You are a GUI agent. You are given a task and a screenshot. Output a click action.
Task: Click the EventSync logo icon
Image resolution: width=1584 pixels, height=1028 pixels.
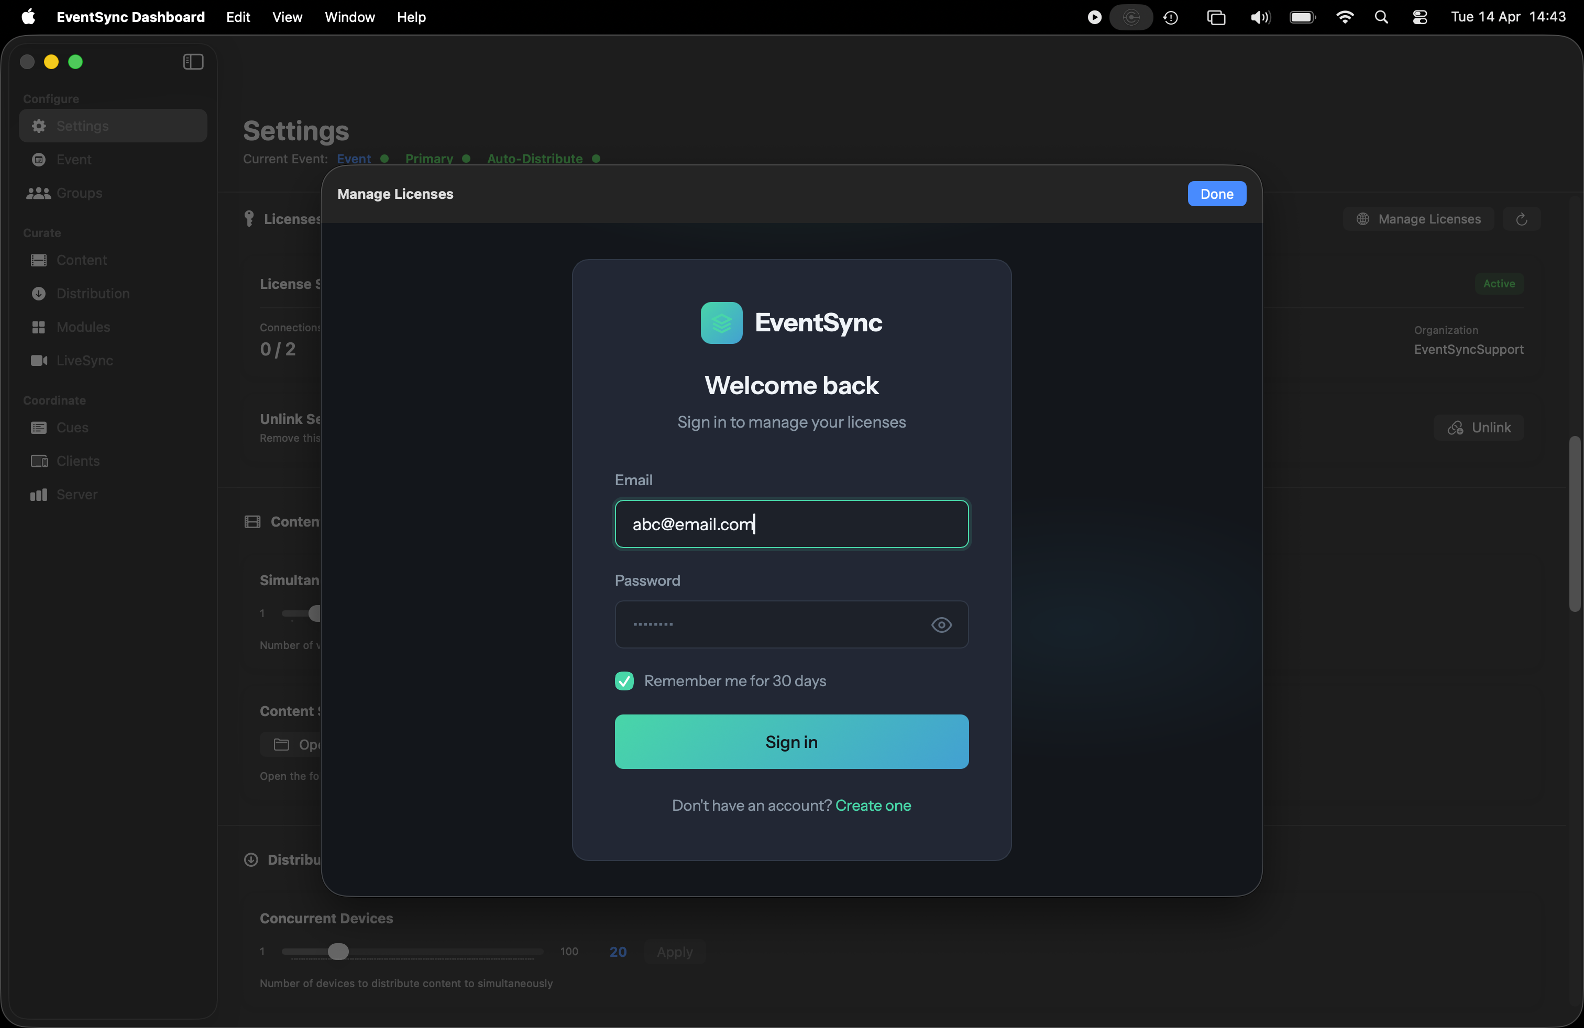[x=721, y=323]
